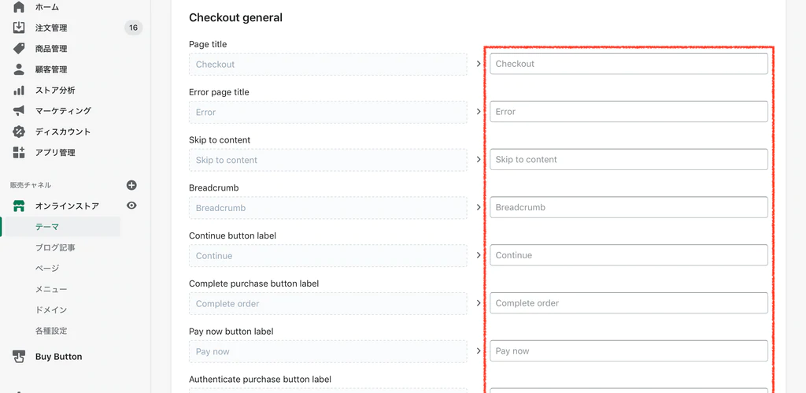Click the Complete order translation field
This screenshot has height=393, width=806.
(628, 303)
